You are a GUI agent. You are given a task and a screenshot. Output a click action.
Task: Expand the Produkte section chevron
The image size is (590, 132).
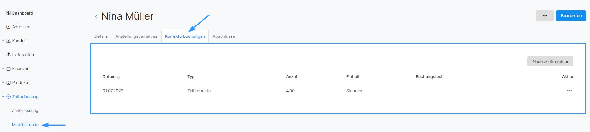point(3,82)
